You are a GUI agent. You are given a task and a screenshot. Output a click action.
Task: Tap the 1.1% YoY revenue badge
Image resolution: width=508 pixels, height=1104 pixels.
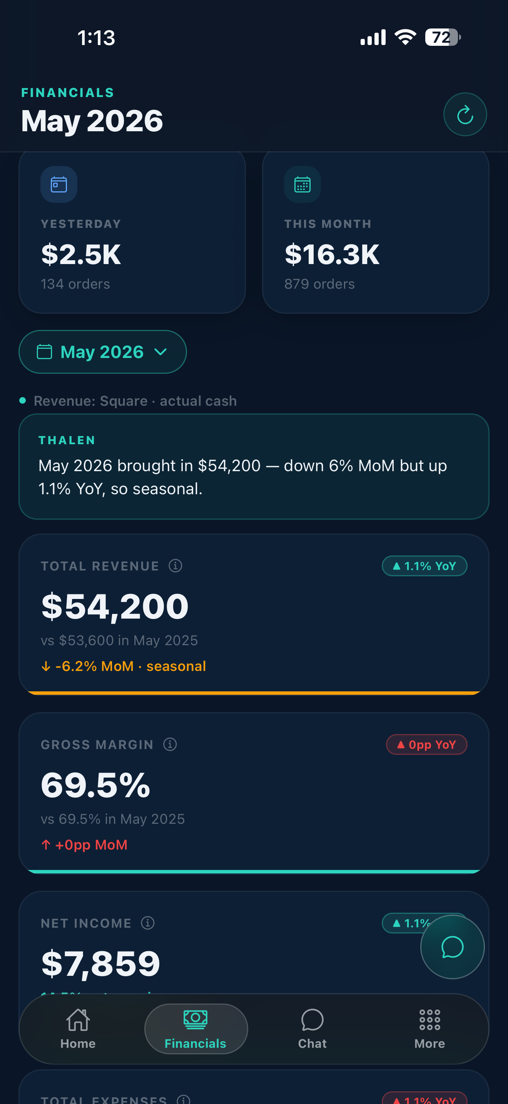coord(424,566)
